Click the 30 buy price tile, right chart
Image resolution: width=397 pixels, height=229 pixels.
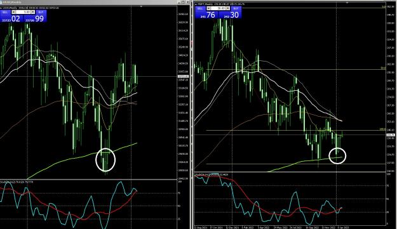pos(230,15)
